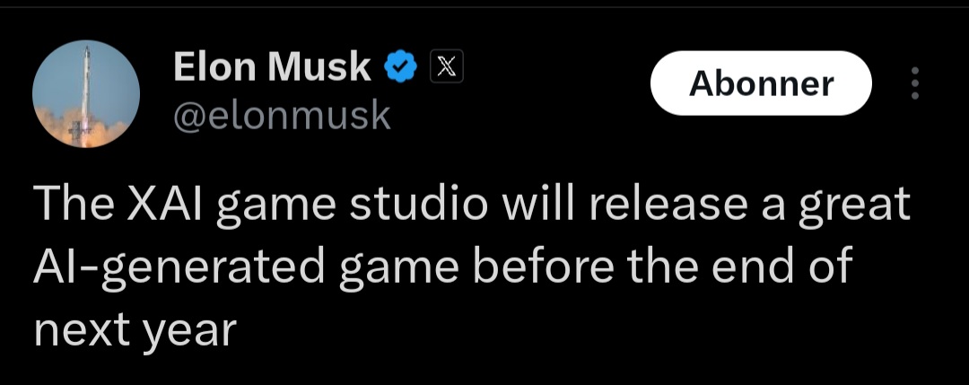Click the word "will" in the tweet

540,206
